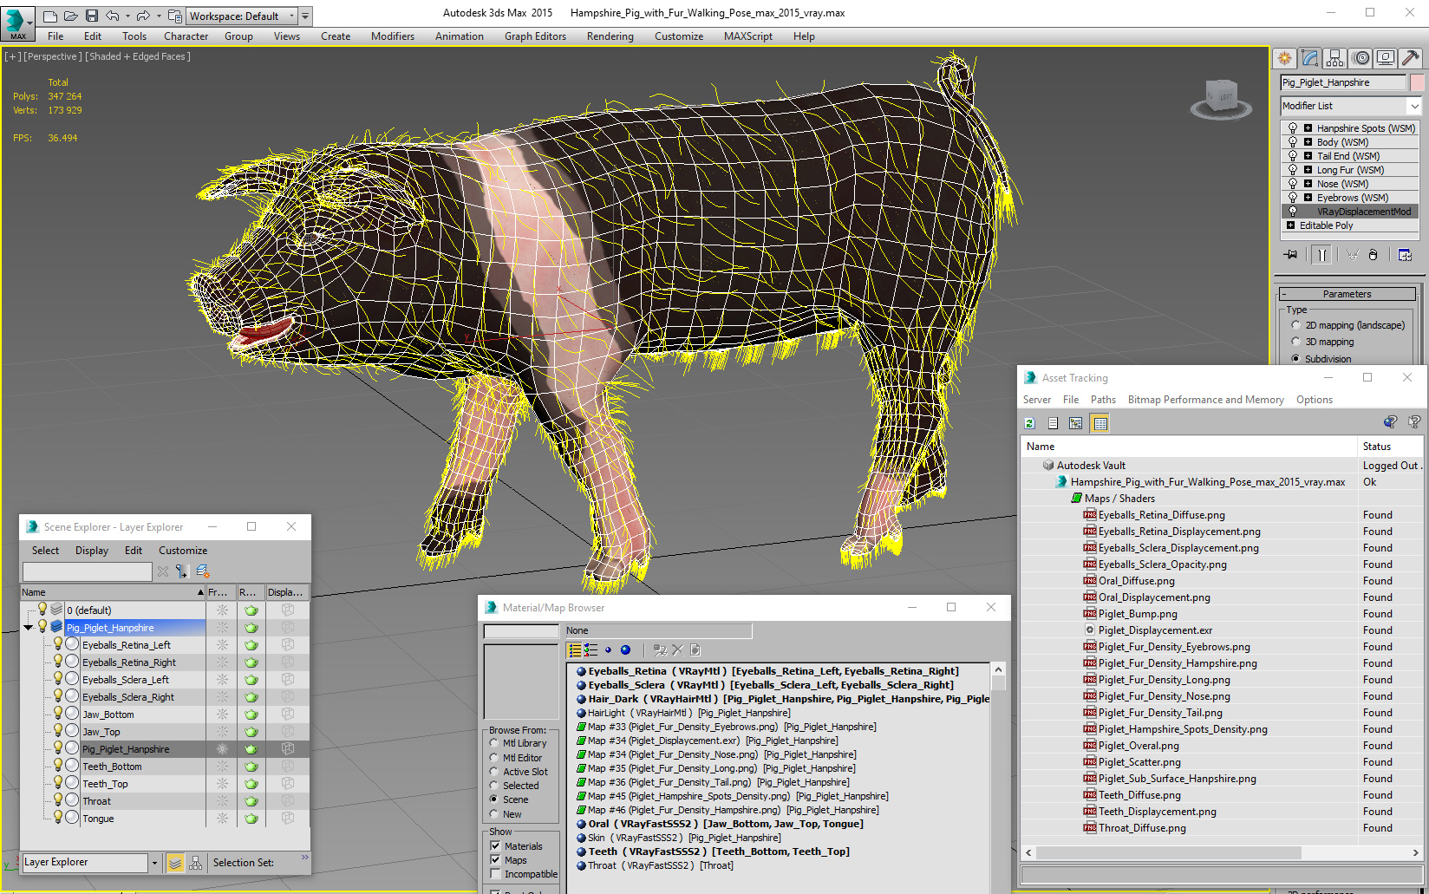Select New under Browse From

click(x=493, y=814)
